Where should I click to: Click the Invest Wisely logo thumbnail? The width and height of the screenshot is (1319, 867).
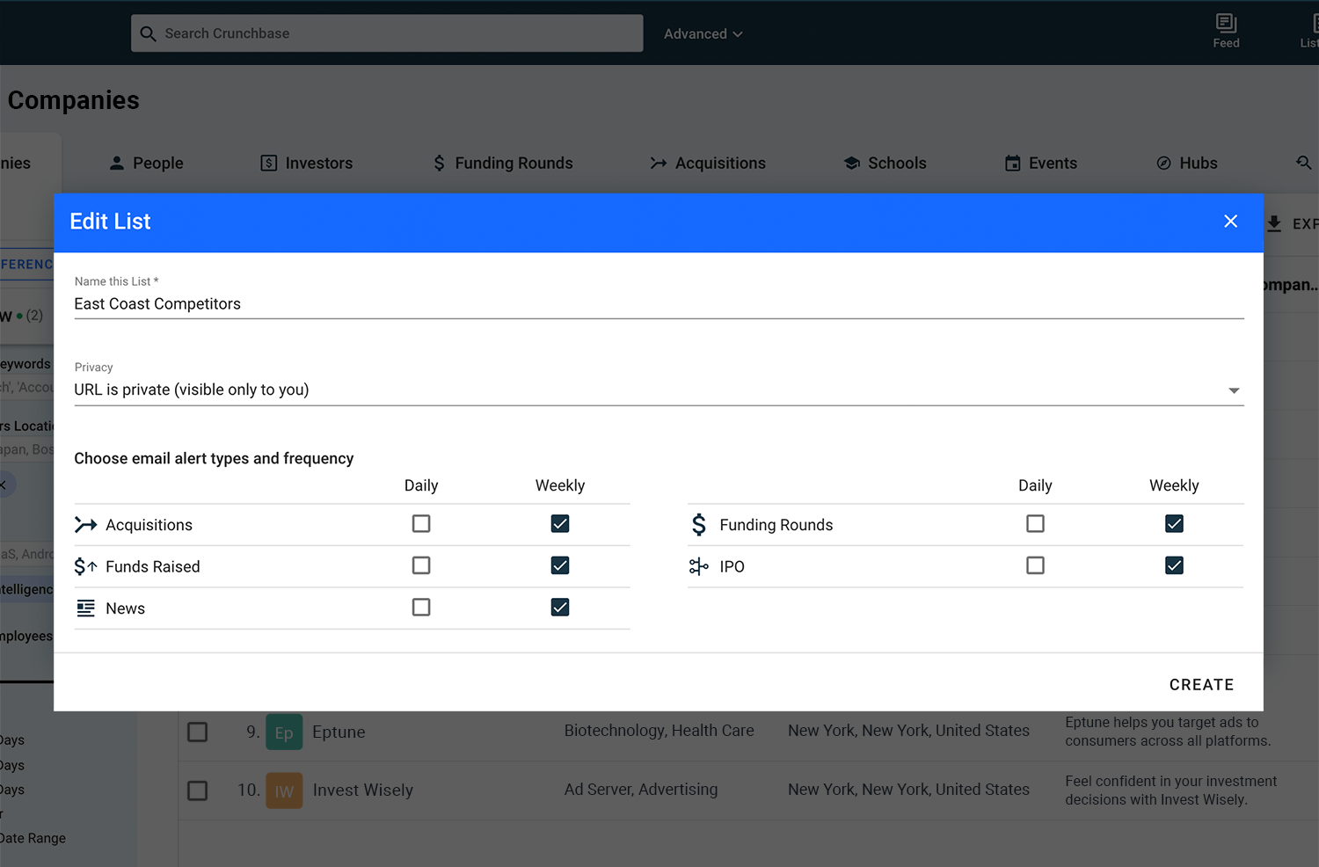pyautogui.click(x=284, y=790)
